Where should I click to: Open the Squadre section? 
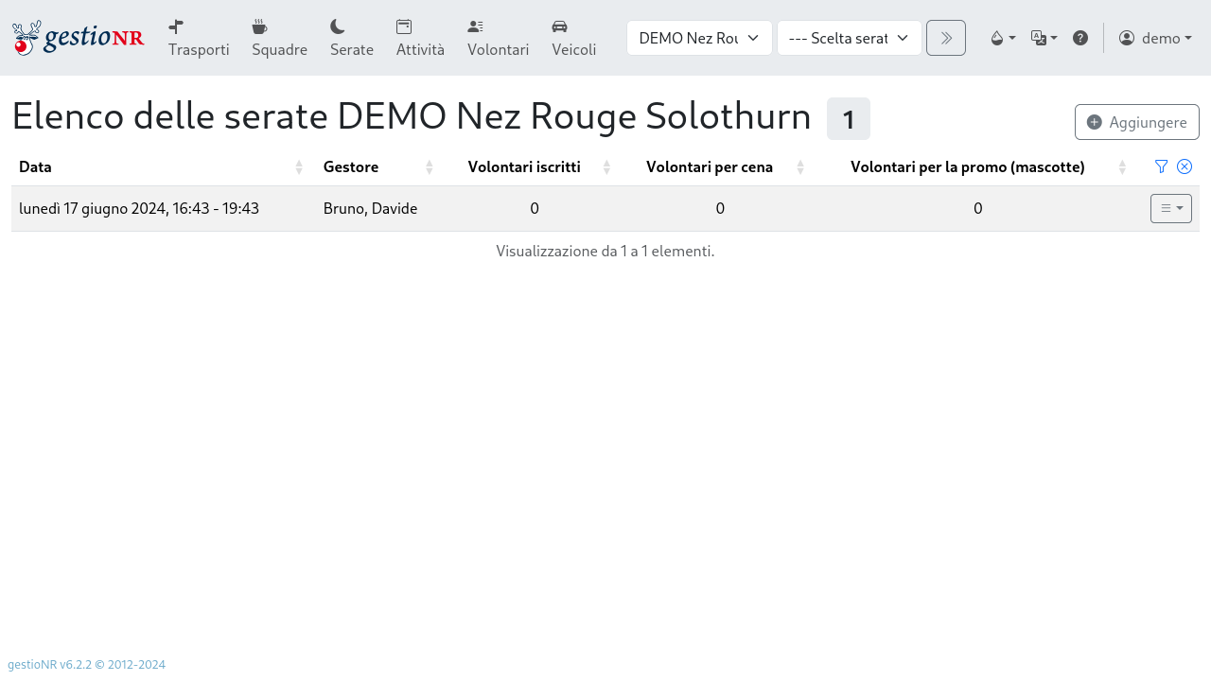pyautogui.click(x=279, y=38)
